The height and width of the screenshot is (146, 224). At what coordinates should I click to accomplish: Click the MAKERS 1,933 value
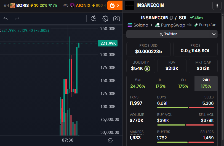[x=135, y=138]
